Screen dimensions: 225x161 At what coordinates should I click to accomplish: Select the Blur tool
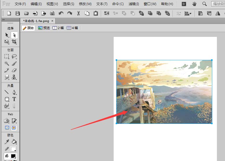(7, 77)
